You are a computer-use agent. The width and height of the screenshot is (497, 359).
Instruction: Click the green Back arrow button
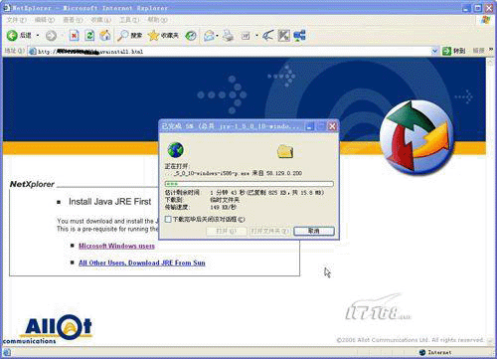point(13,35)
